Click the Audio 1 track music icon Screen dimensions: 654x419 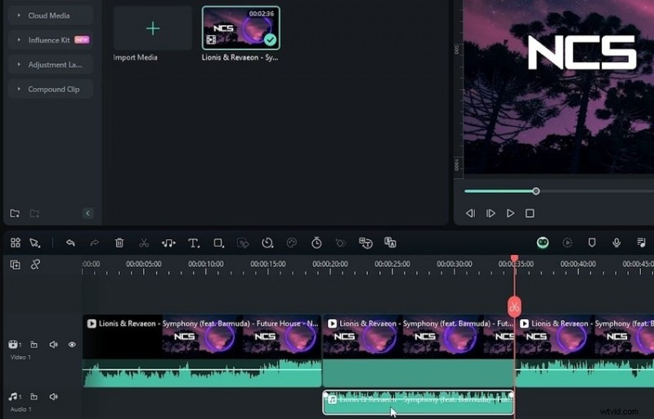(x=14, y=397)
